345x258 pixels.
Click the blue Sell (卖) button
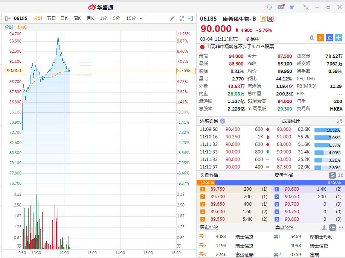[330, 38]
